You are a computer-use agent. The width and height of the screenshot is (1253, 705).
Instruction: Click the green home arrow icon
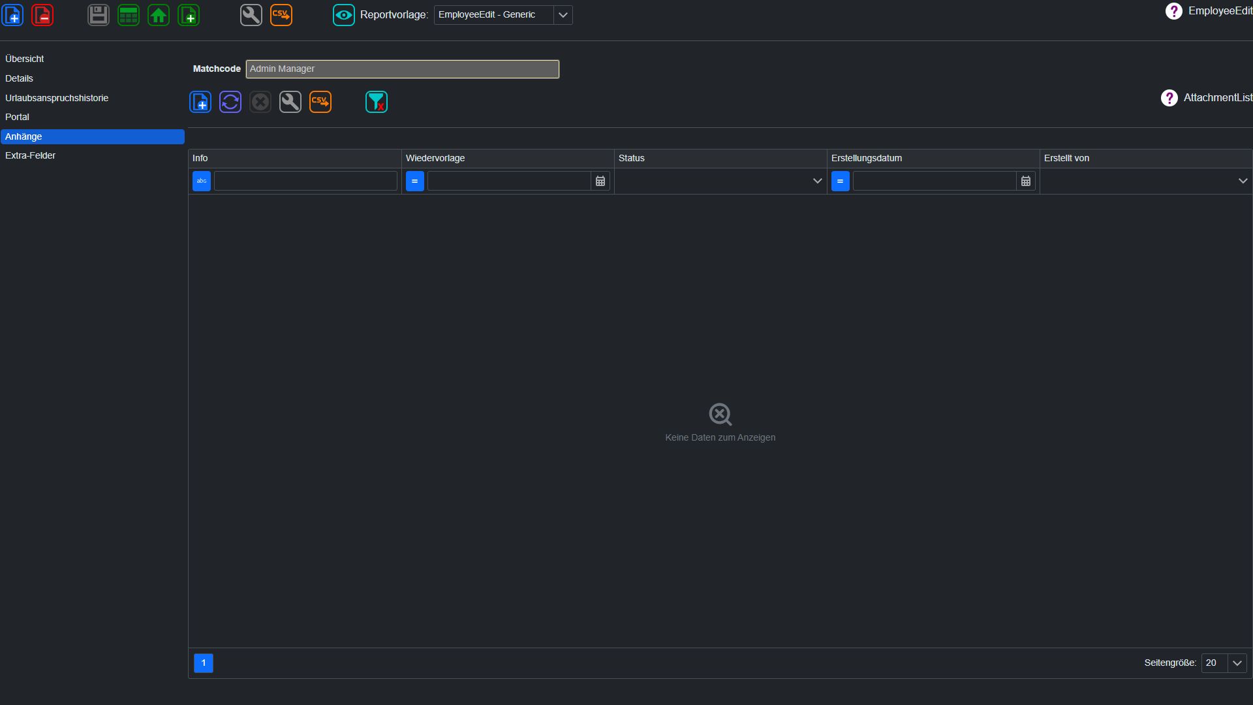pos(159,15)
